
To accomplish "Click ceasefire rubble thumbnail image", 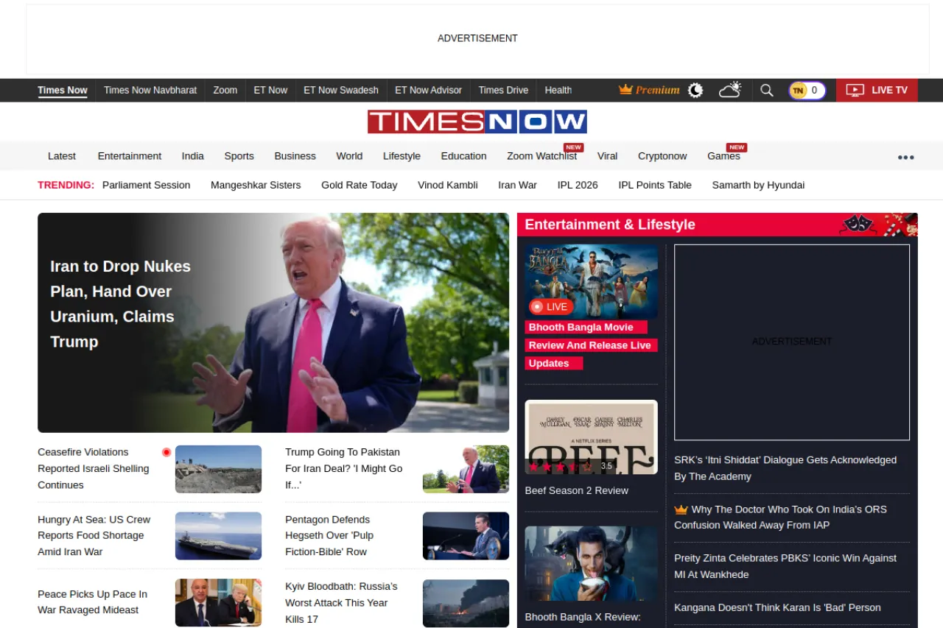I will (x=218, y=469).
